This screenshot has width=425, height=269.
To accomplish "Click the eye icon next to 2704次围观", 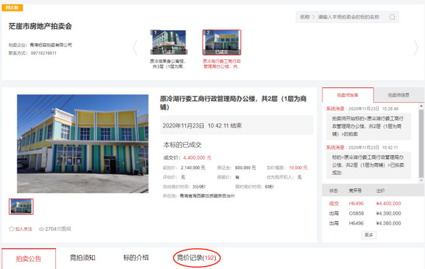I will tap(41, 228).
